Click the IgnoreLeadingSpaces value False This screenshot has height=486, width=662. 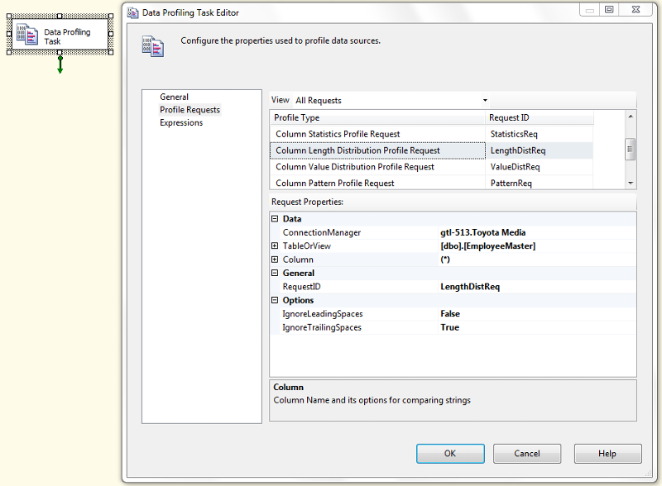pos(450,314)
